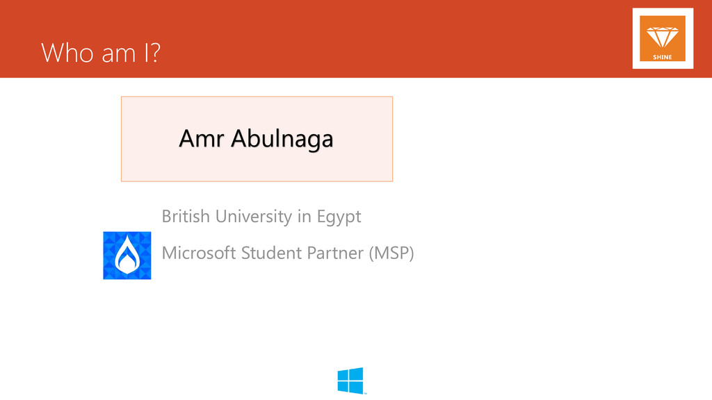Click the SHINE label under the diamond

pos(663,57)
